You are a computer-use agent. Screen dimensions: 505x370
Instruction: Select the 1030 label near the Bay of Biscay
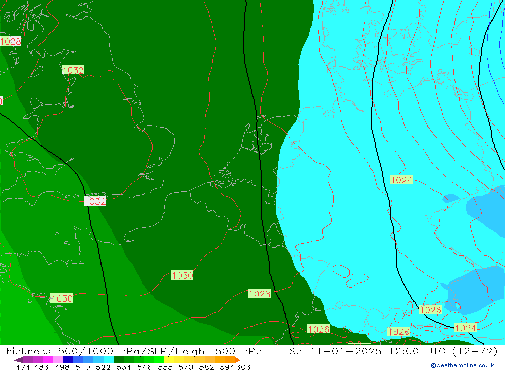click(62, 298)
